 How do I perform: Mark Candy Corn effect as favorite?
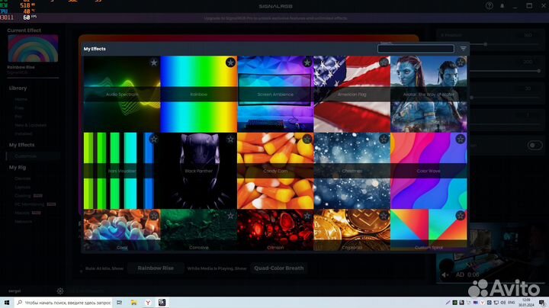tap(307, 140)
